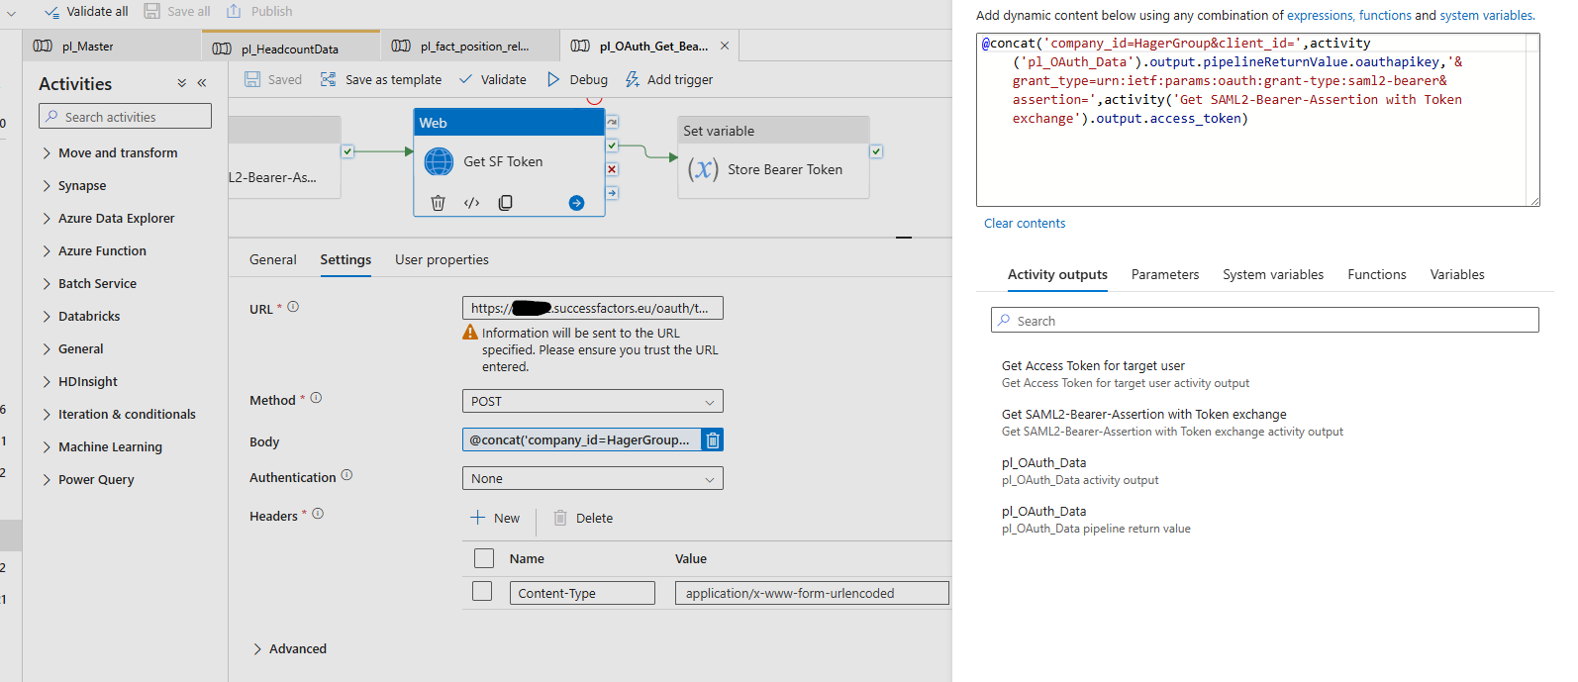Click the Clear contents link
The height and width of the screenshot is (682, 1578).
tap(1025, 223)
